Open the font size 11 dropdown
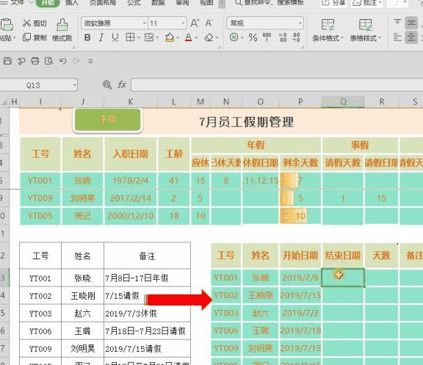 click(184, 24)
